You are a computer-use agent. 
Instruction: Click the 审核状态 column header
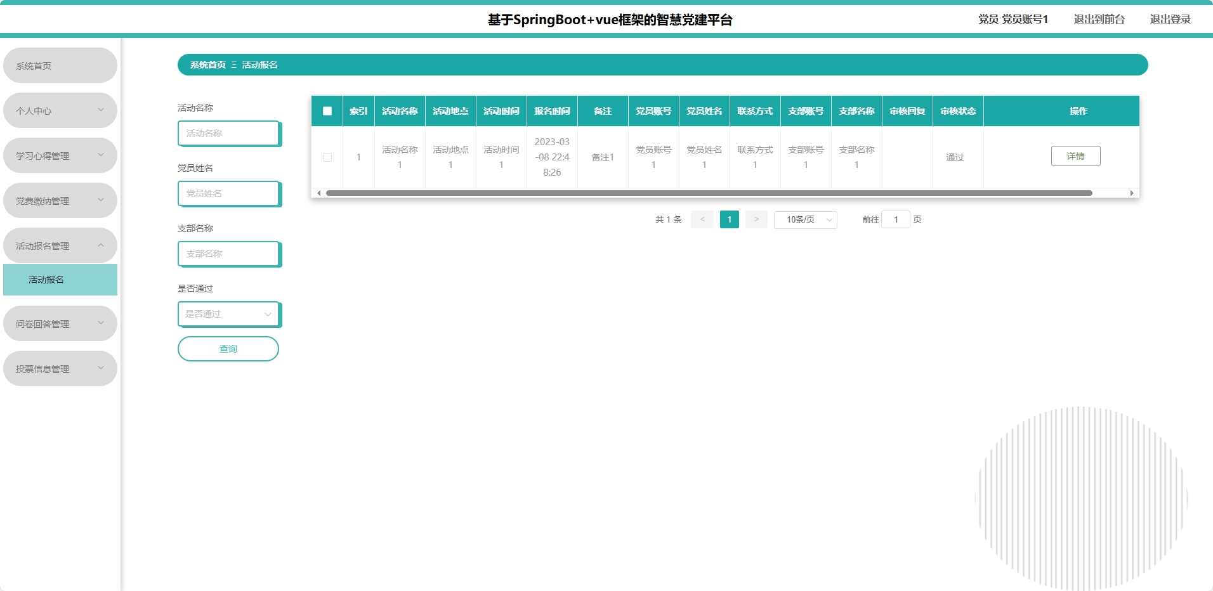pos(958,111)
